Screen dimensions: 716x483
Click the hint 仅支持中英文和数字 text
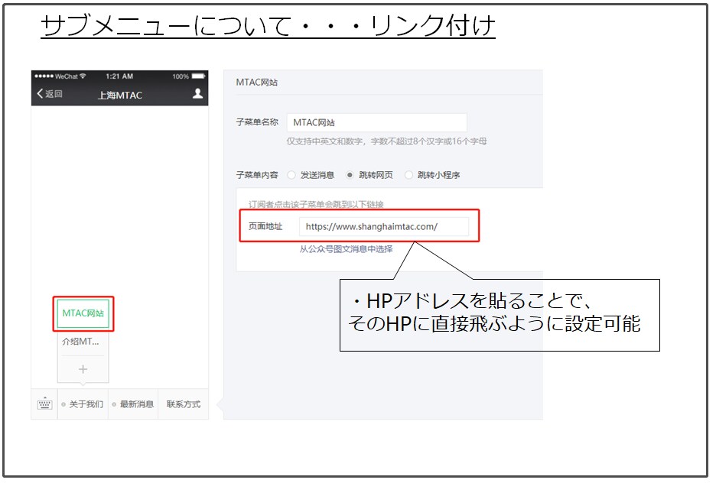click(x=386, y=141)
